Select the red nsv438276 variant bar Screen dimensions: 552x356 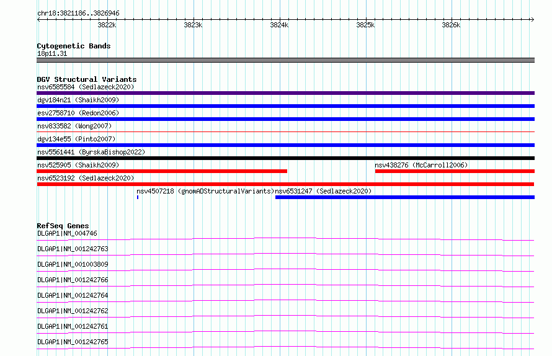coord(455,171)
